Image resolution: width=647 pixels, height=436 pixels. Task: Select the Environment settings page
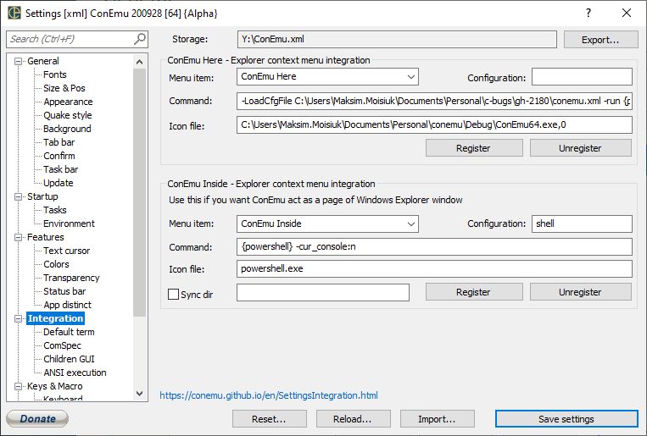point(69,224)
